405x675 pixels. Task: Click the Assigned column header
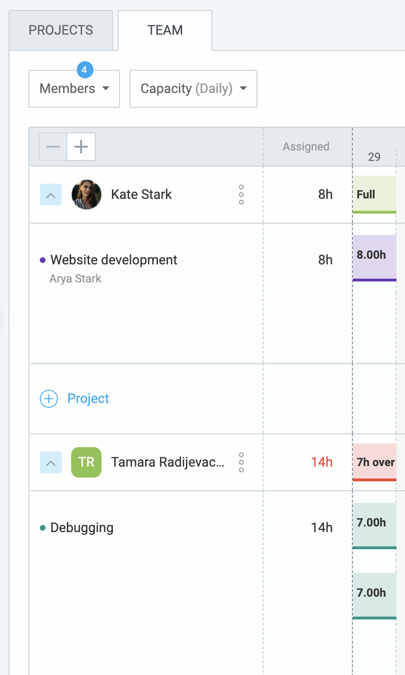[306, 146]
